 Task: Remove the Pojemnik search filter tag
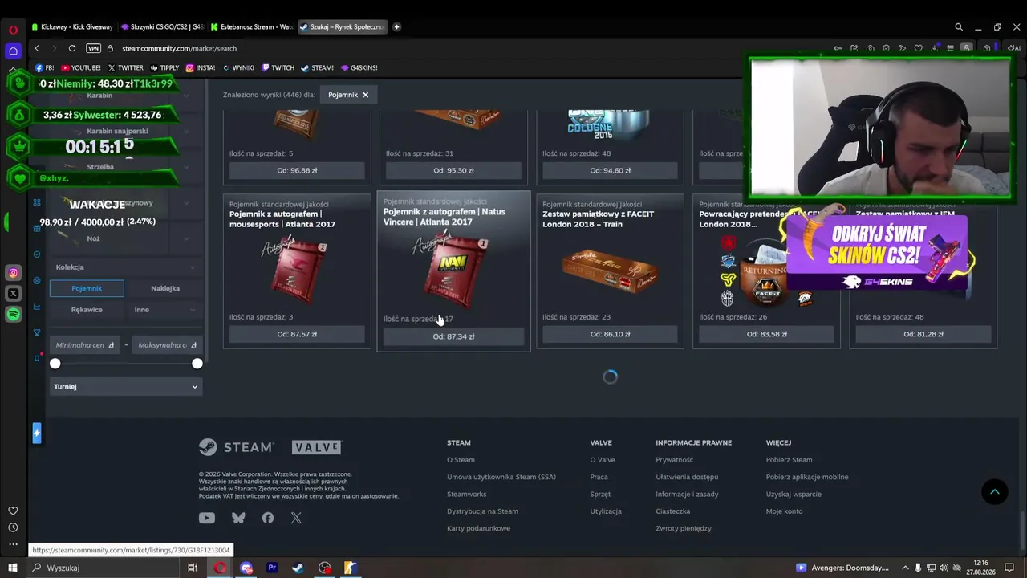click(x=365, y=95)
